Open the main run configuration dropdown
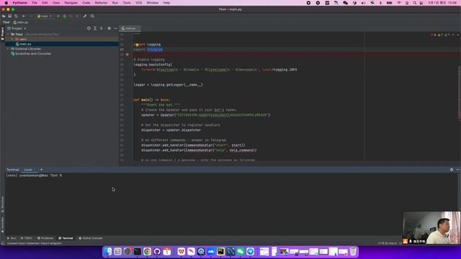The image size is (461, 259). click(x=45, y=16)
